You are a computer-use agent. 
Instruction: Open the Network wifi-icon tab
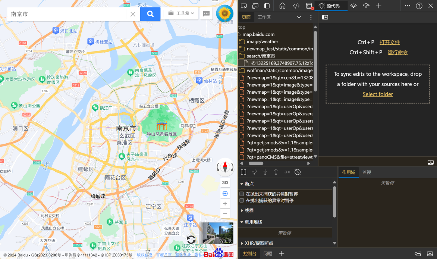coord(353,6)
